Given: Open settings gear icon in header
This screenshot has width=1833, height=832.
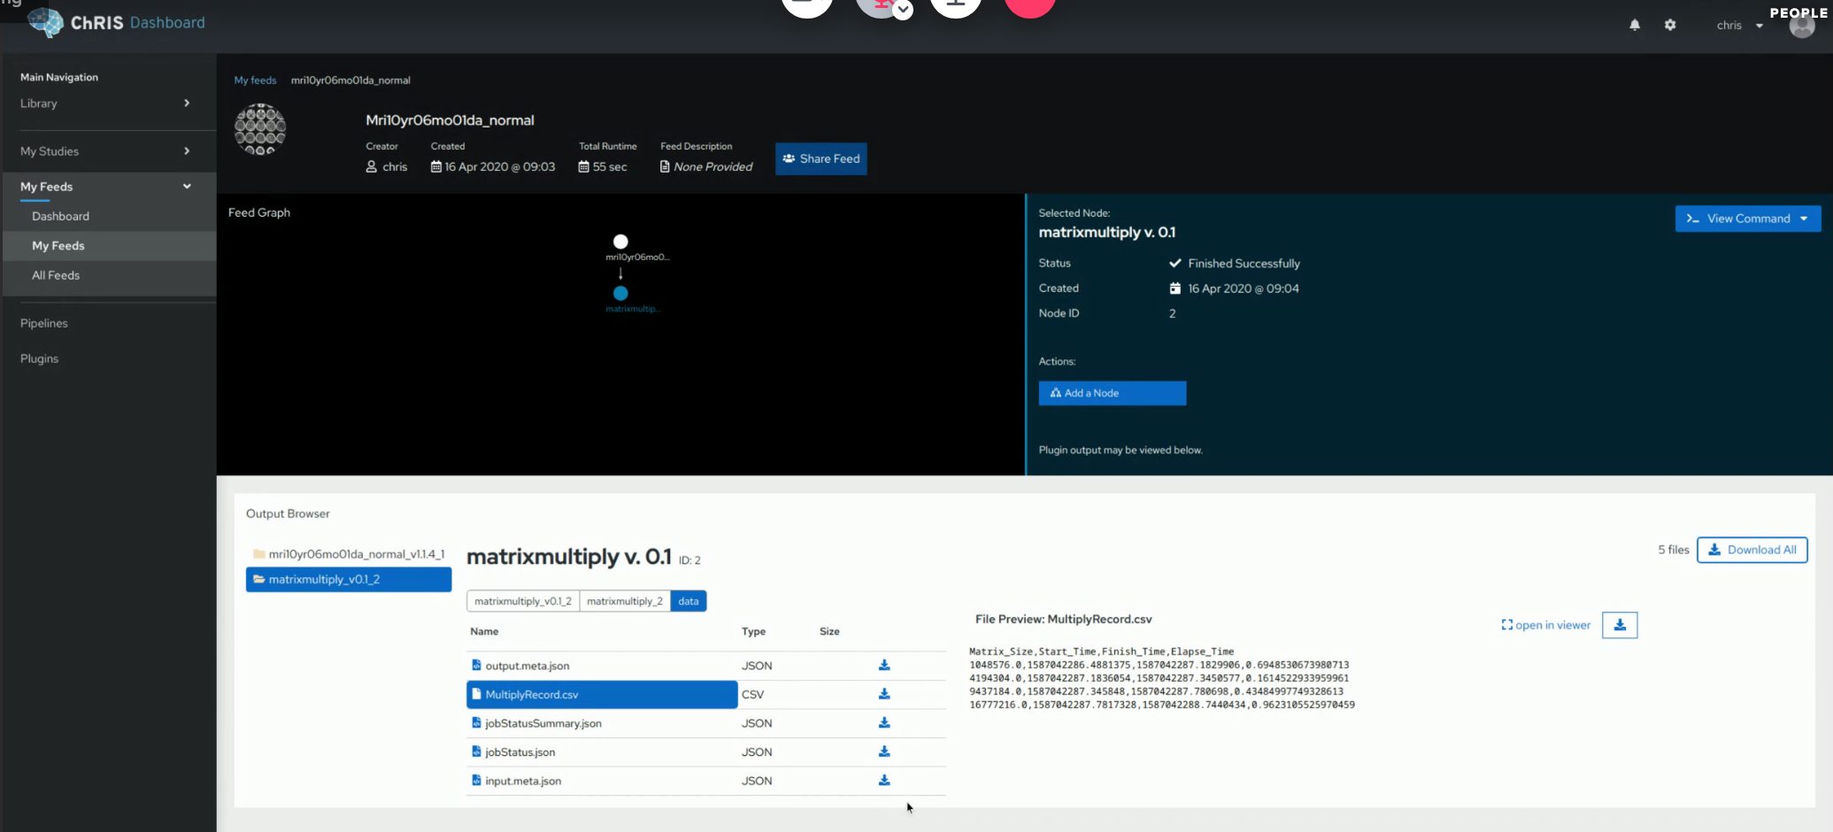Looking at the screenshot, I should (x=1669, y=25).
